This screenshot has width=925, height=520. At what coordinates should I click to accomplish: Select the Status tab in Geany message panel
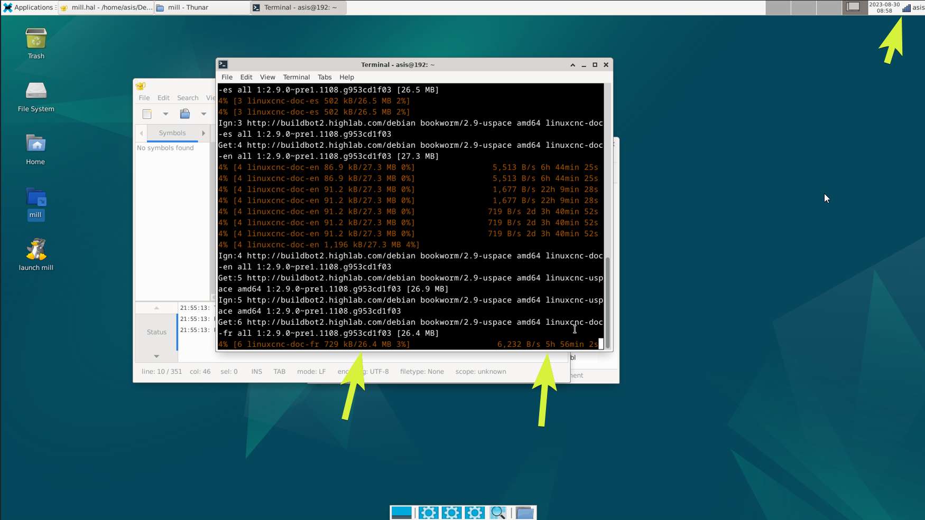[156, 332]
